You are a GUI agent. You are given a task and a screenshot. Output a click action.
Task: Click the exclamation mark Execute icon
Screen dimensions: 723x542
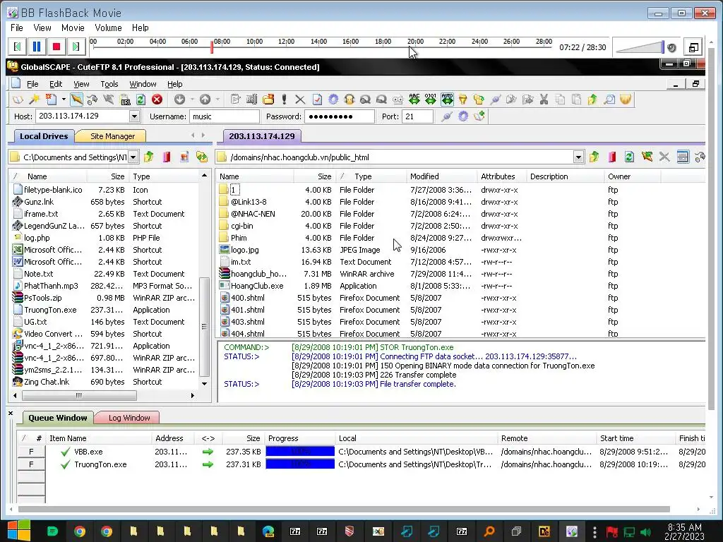click(x=284, y=100)
